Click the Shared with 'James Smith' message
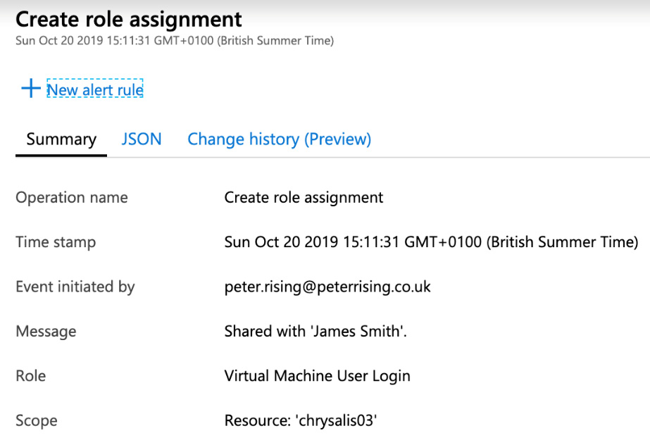 (x=315, y=331)
